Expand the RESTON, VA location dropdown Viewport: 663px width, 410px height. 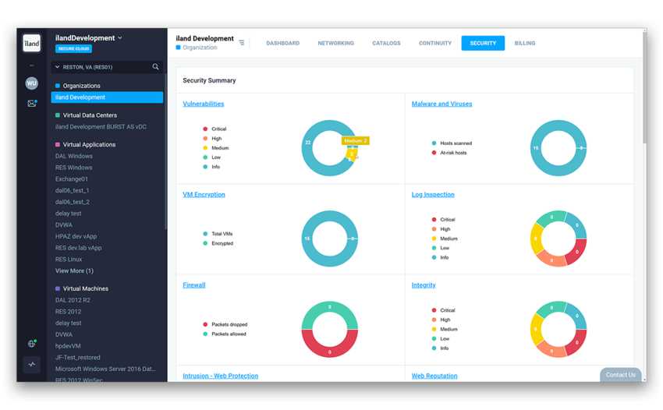(58, 67)
